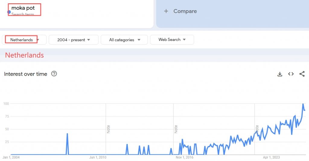Download the interest over time data
Image resolution: width=309 pixels, height=161 pixels.
coord(280,74)
